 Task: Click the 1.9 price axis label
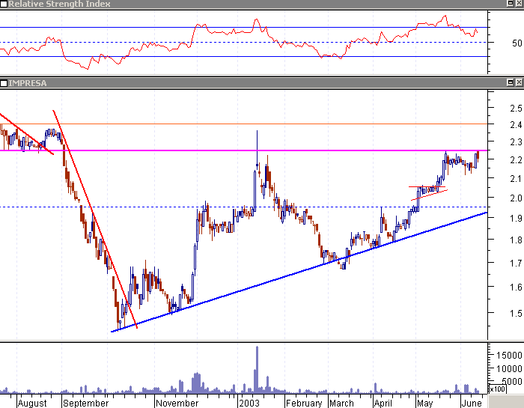[x=516, y=219]
